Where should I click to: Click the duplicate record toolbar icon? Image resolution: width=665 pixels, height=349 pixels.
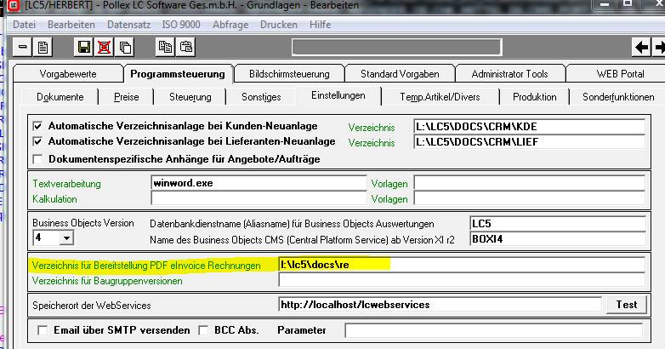pyautogui.click(x=126, y=47)
